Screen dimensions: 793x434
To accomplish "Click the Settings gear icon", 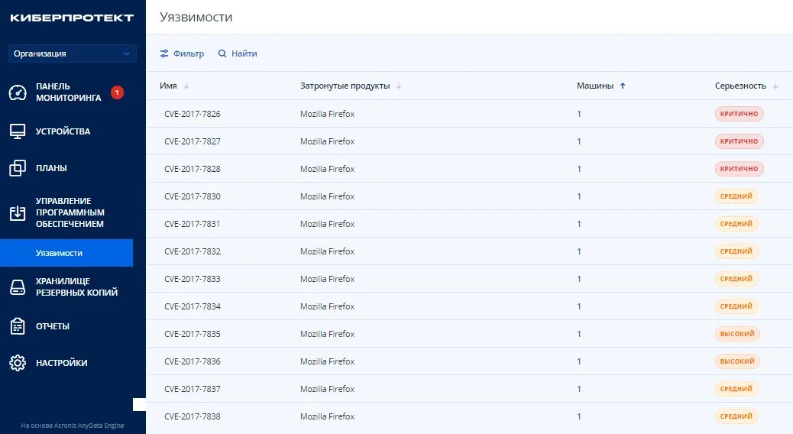I will 18,363.
